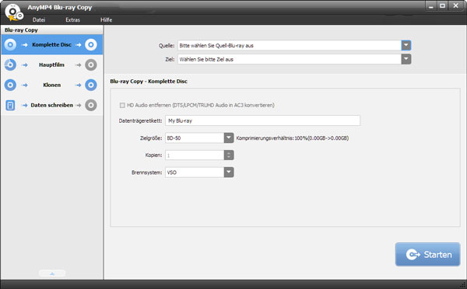Select Komplette Disc copy mode

coord(52,44)
